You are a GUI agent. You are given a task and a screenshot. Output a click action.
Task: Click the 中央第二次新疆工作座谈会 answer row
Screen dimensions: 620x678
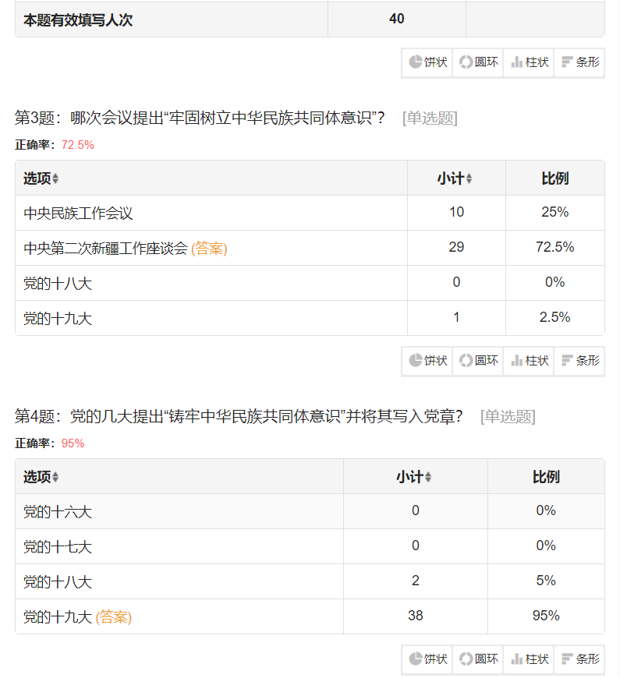pos(105,249)
